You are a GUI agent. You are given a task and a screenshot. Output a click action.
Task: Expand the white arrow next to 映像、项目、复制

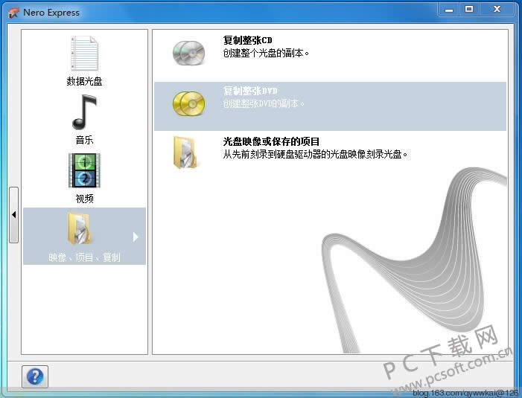coord(136,237)
